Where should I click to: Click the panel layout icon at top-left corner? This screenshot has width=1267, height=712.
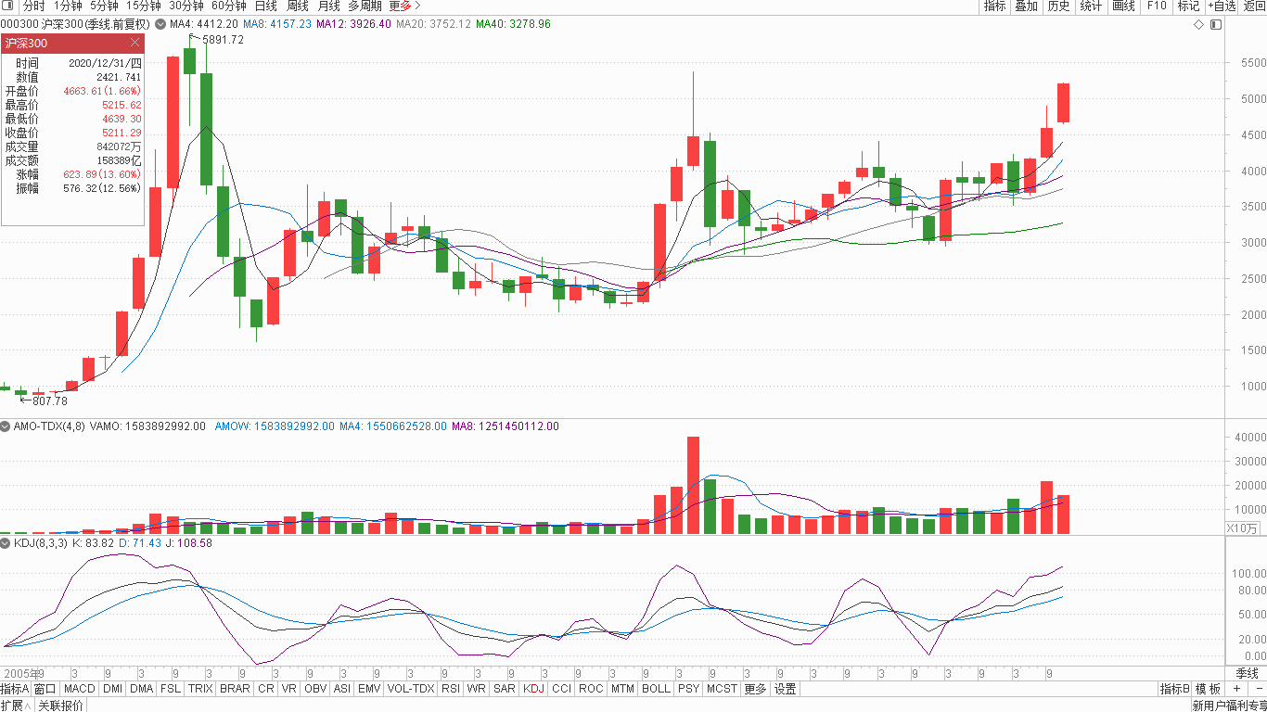[8, 6]
